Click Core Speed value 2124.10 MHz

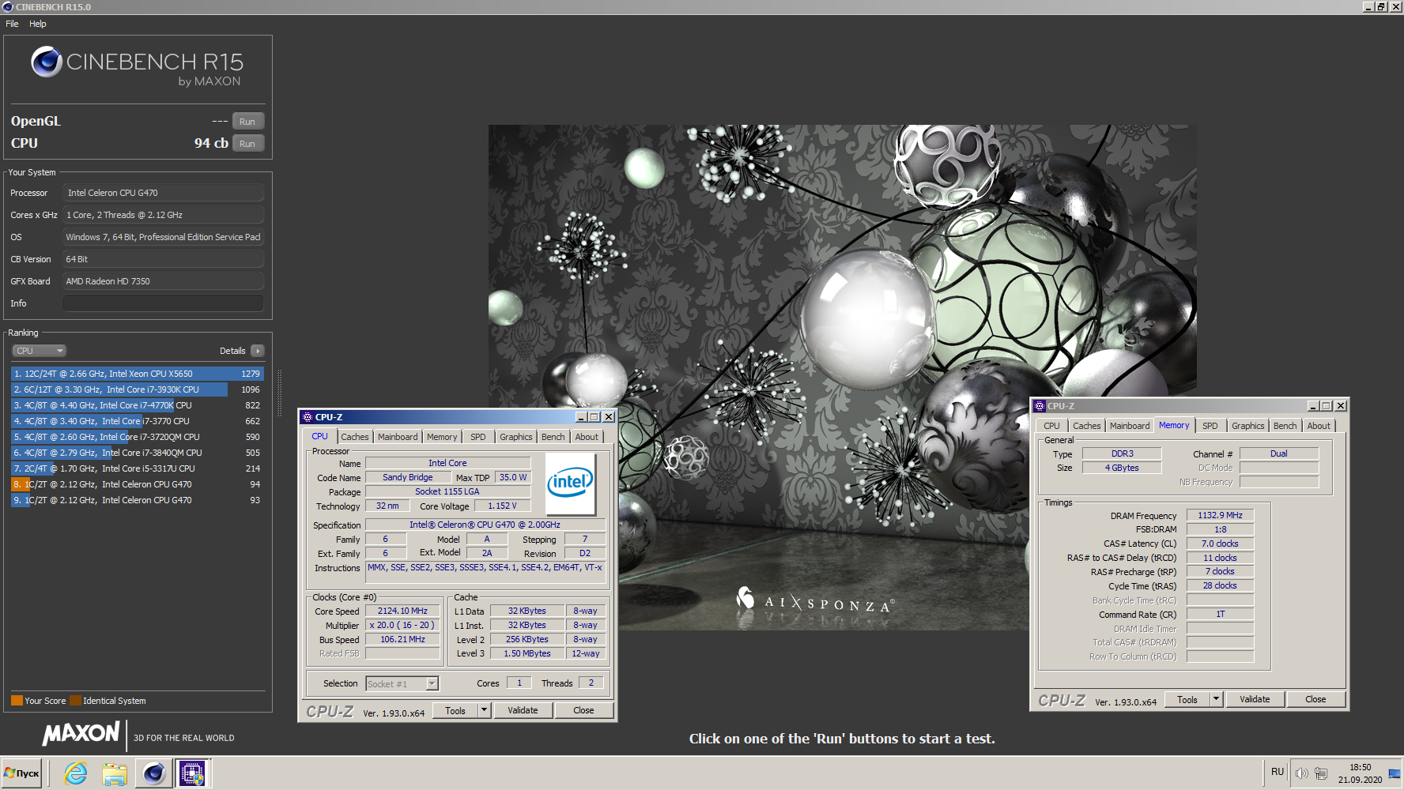click(402, 611)
